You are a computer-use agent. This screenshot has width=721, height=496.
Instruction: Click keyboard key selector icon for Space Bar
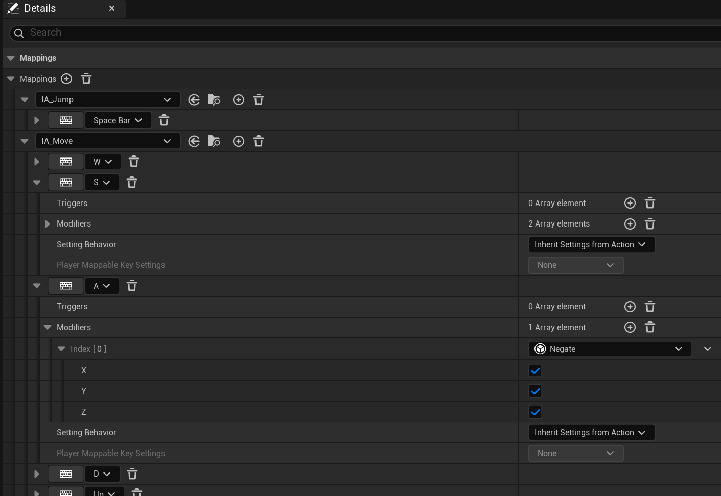coord(66,120)
